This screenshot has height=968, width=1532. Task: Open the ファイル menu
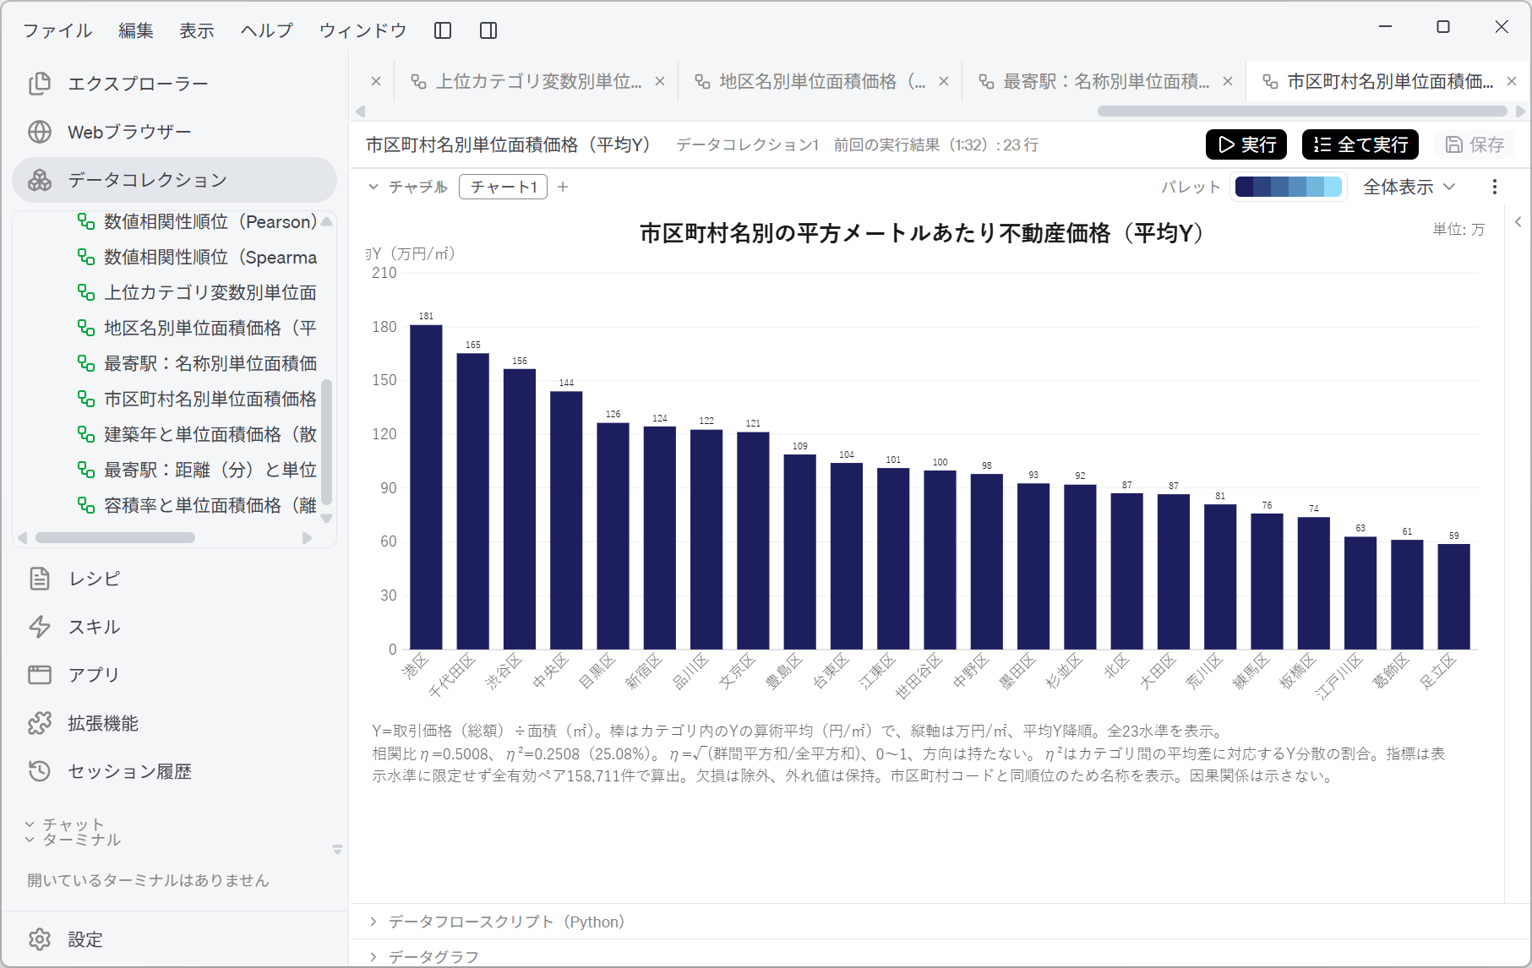57,30
